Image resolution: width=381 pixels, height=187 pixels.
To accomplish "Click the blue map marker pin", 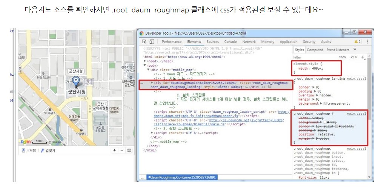I will [x=77, y=81].
